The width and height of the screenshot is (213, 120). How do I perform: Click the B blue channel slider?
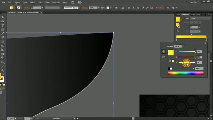[187, 63]
